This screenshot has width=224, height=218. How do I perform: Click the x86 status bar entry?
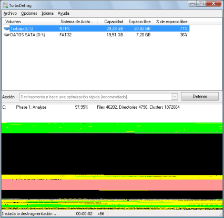100,214
